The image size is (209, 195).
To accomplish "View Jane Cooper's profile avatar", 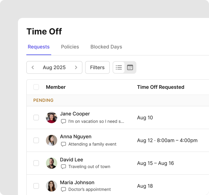I will point(51,117).
